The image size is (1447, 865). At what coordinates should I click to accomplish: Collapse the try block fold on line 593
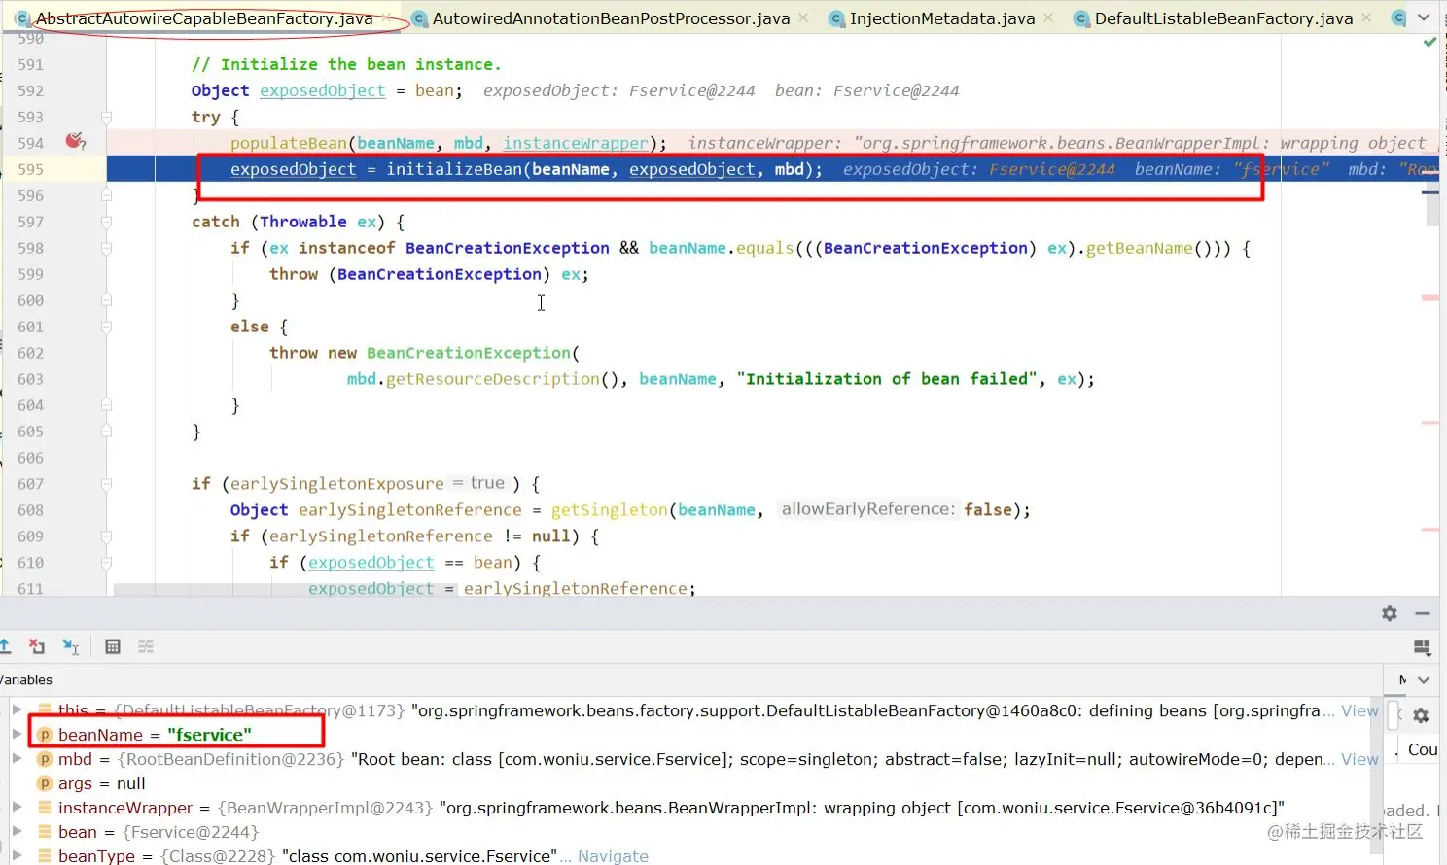click(x=106, y=117)
